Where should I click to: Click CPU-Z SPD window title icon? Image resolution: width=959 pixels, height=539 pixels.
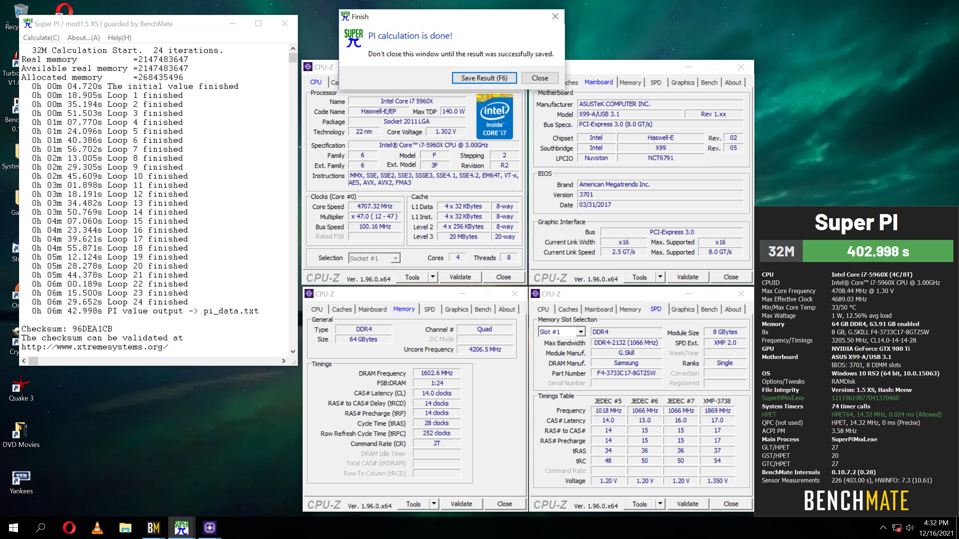click(x=535, y=294)
